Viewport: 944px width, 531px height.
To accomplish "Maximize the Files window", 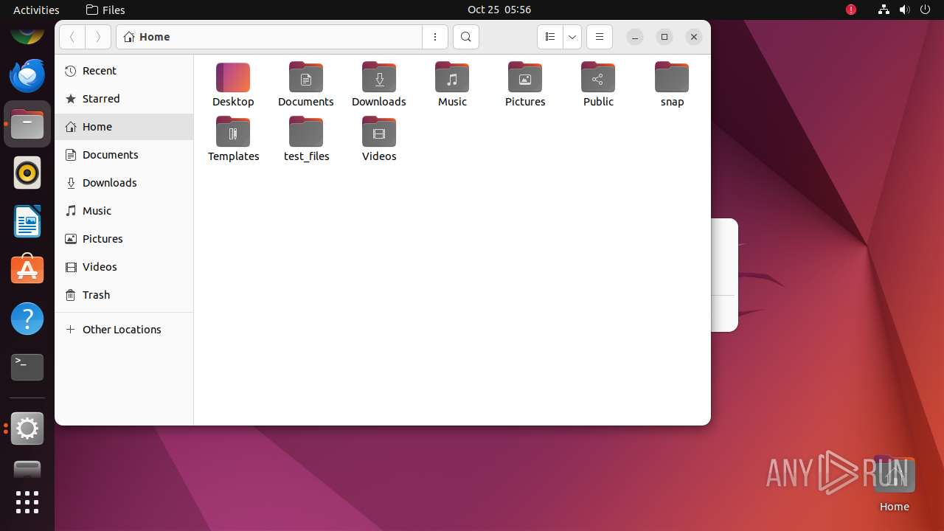I will click(x=664, y=37).
